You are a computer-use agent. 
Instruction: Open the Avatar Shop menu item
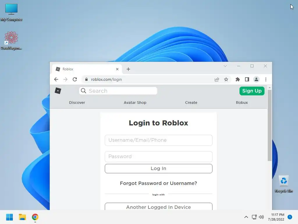135,102
